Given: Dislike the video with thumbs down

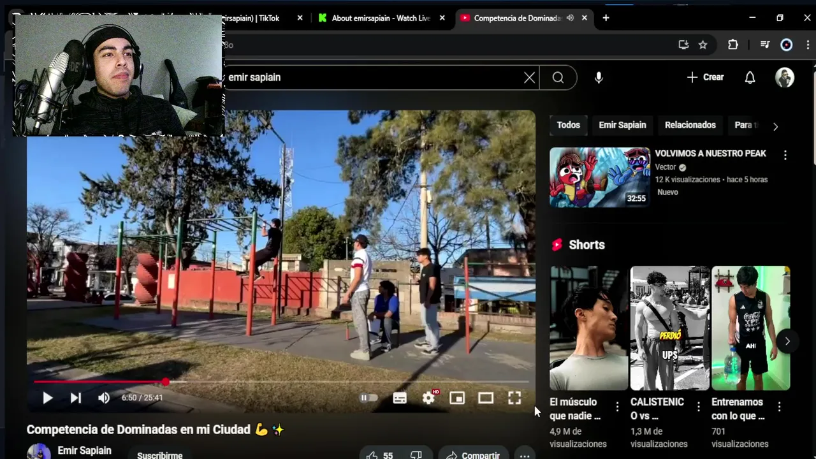Looking at the screenshot, I should tap(416, 455).
